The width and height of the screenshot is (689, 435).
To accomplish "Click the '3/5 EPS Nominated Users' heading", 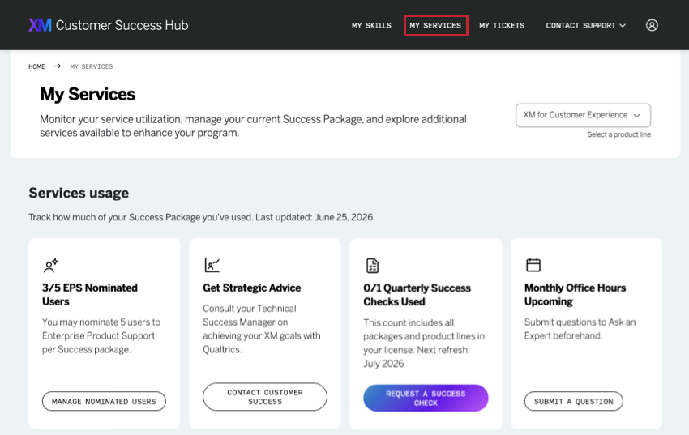I will [90, 295].
